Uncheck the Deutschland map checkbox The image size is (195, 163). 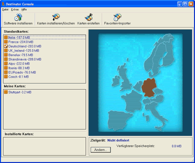click(6, 46)
